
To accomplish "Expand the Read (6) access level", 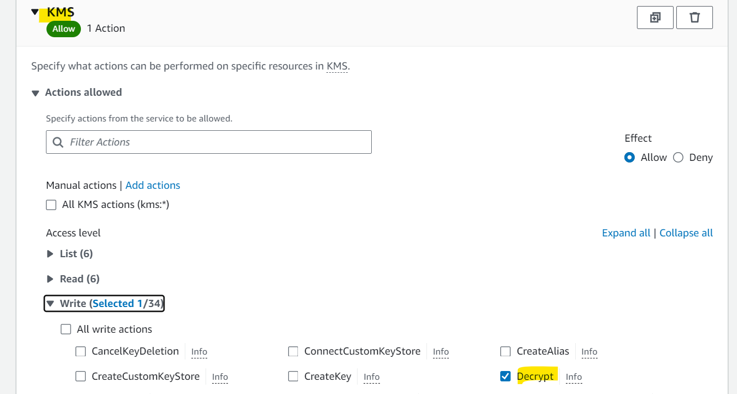I will tap(50, 279).
